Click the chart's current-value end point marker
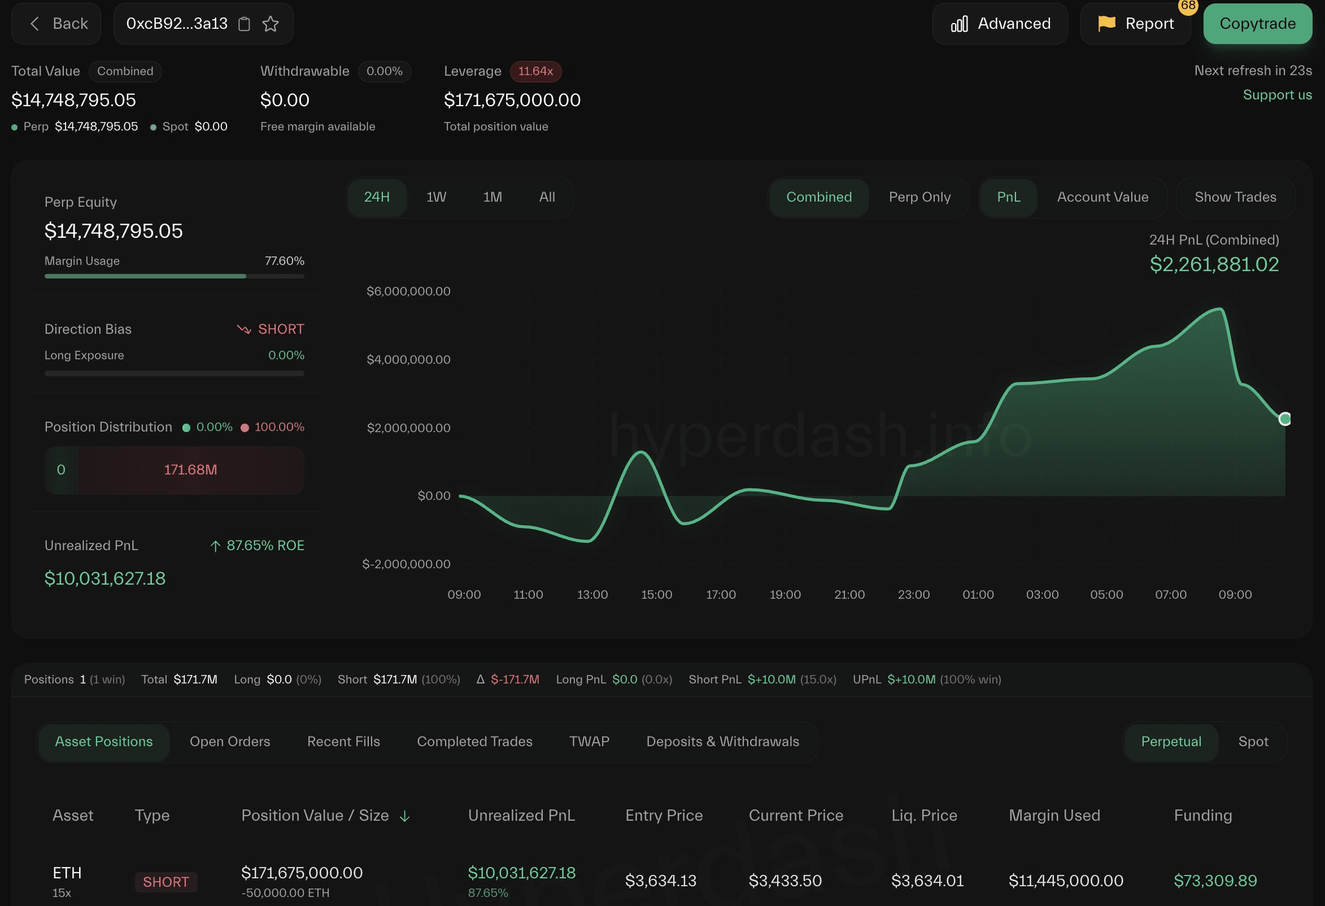 (1284, 419)
